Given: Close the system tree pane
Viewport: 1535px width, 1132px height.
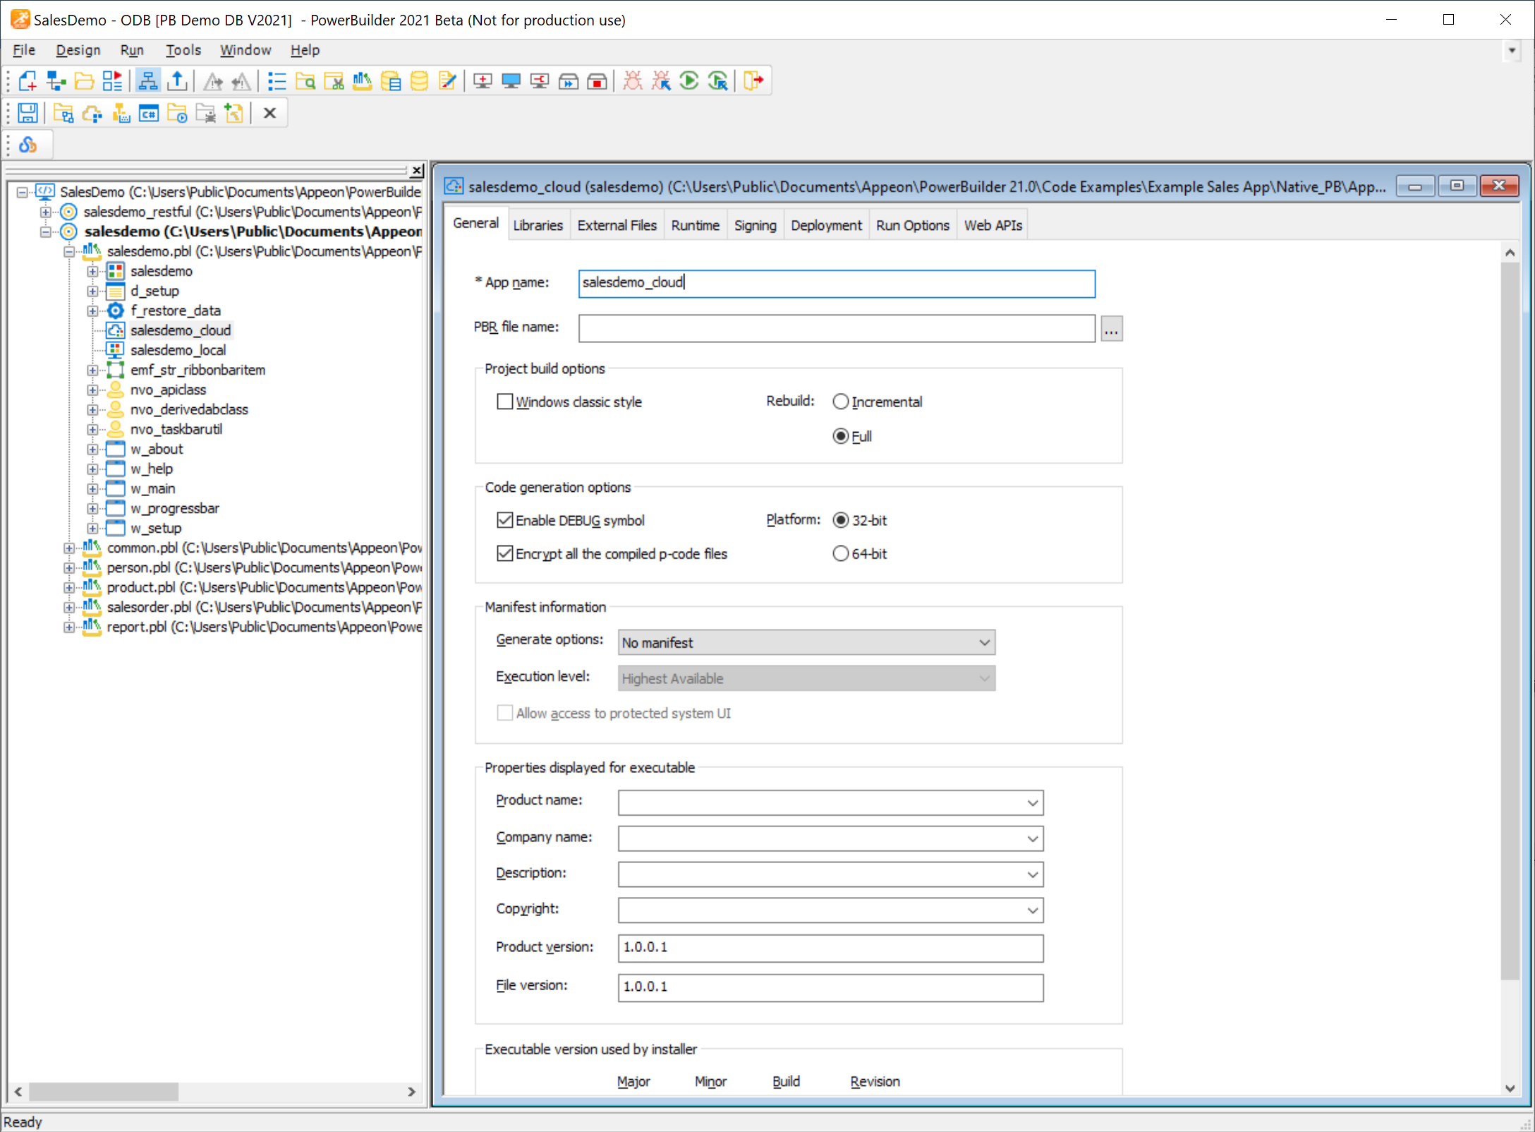Looking at the screenshot, I should 417,171.
